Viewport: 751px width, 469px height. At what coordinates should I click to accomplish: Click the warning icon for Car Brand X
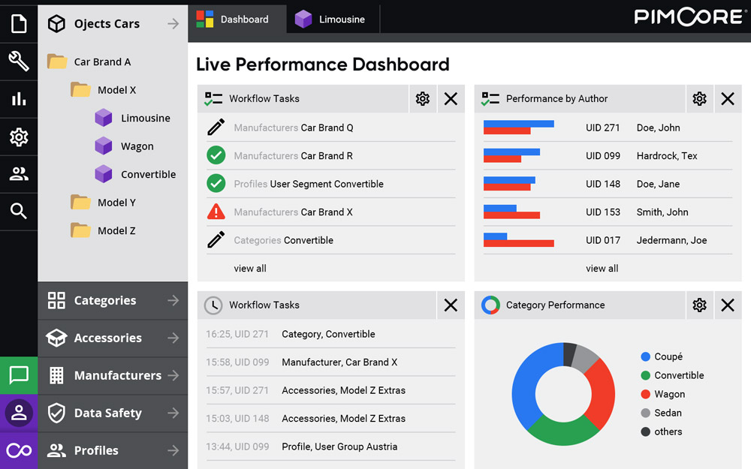tap(216, 212)
